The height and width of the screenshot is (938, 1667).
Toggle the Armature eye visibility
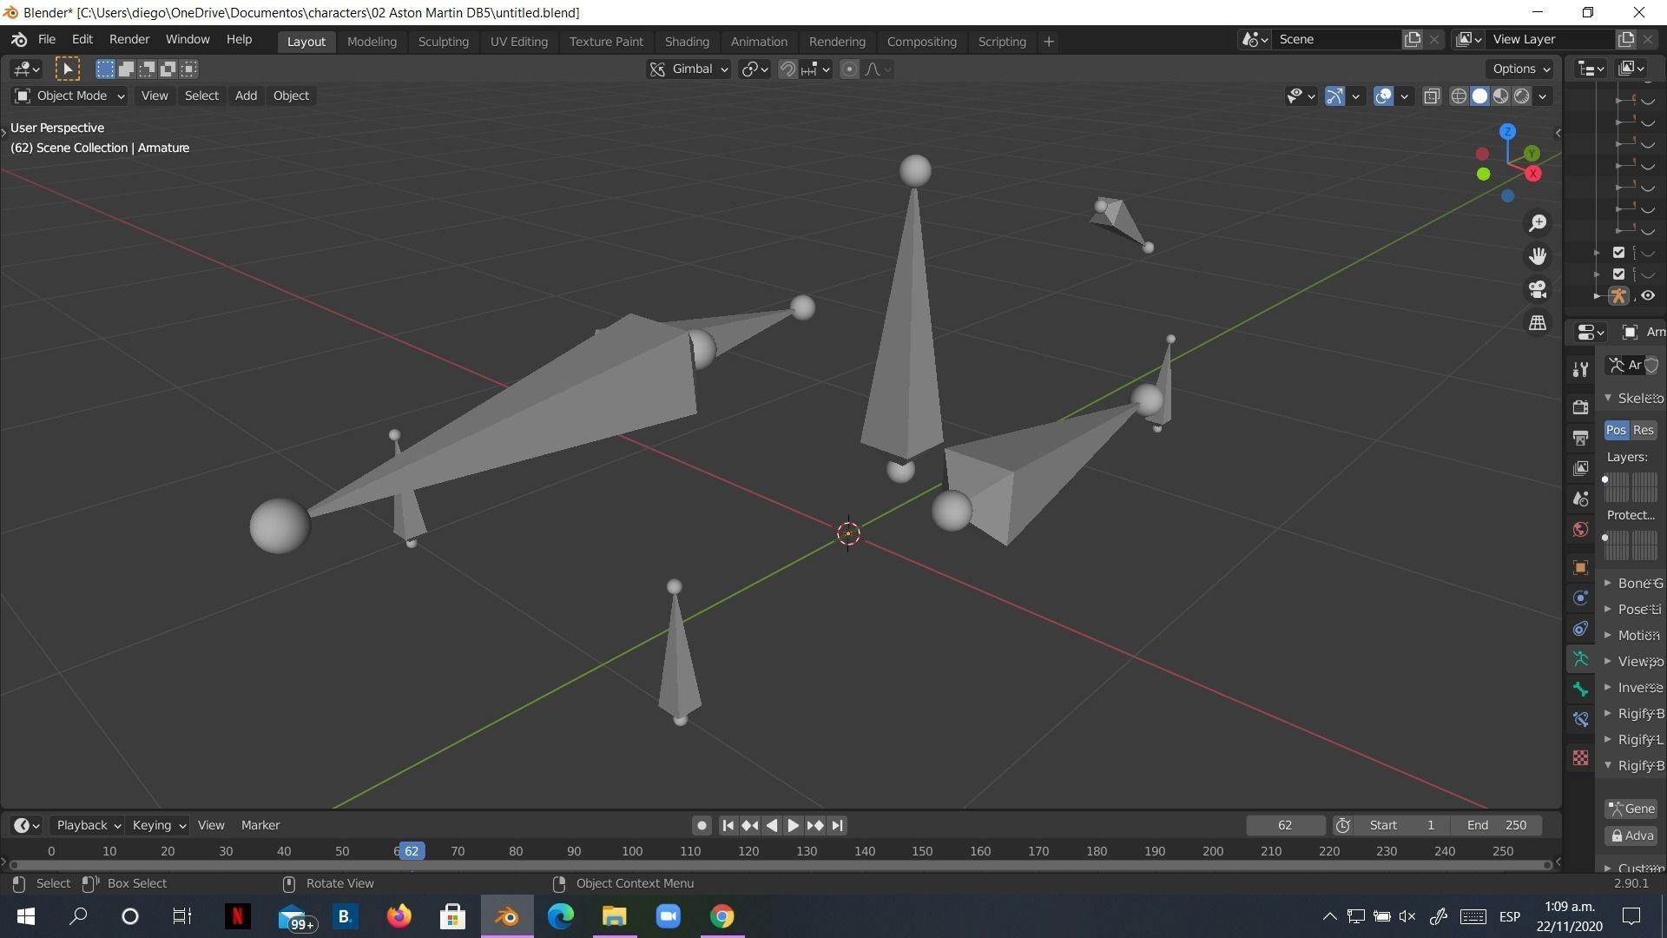pyautogui.click(x=1647, y=296)
